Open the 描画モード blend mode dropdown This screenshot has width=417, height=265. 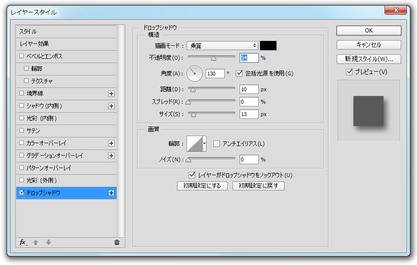pos(222,46)
